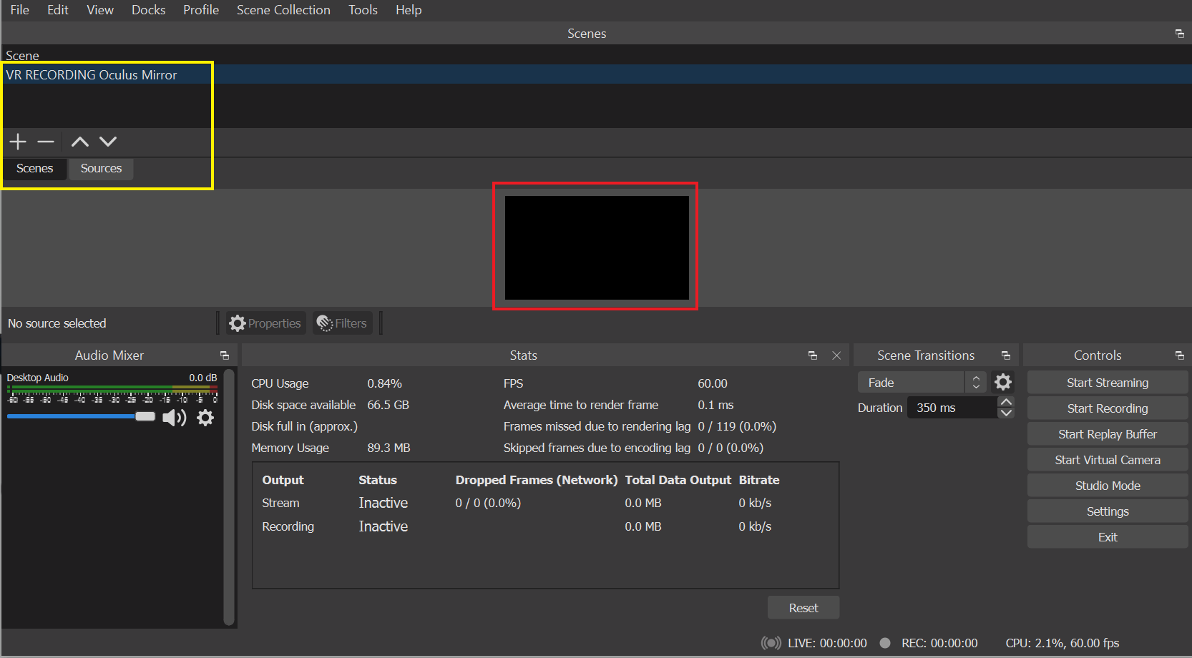The image size is (1192, 658).
Task: Open Properties for the selected source
Action: tap(265, 323)
